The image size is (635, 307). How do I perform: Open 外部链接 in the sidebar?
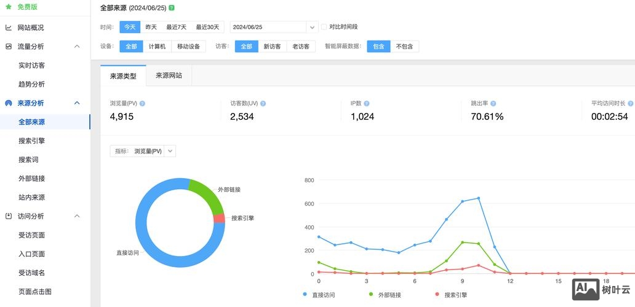[x=31, y=179]
